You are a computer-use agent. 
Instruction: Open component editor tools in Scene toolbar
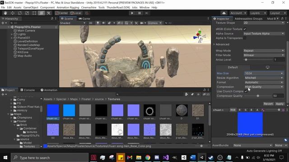coord(136,23)
